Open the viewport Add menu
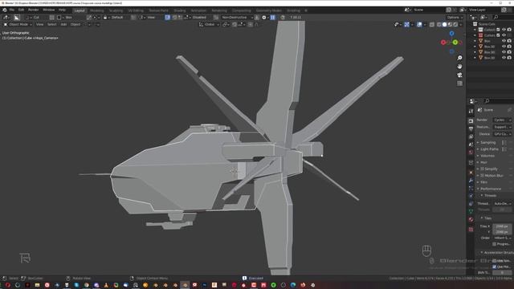This screenshot has width=514, height=289. tap(63, 24)
